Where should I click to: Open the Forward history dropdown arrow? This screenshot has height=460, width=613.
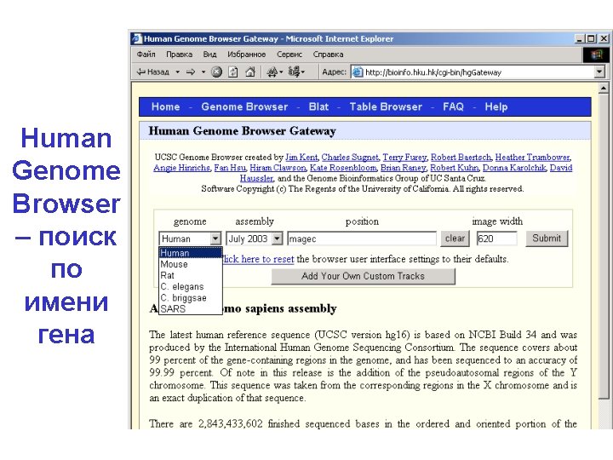203,72
